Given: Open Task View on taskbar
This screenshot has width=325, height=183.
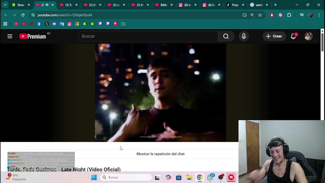Looking at the screenshot, I should tap(157, 177).
